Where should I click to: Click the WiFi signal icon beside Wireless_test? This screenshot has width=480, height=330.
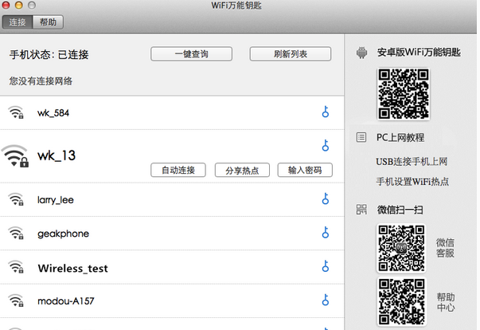coord(16,267)
